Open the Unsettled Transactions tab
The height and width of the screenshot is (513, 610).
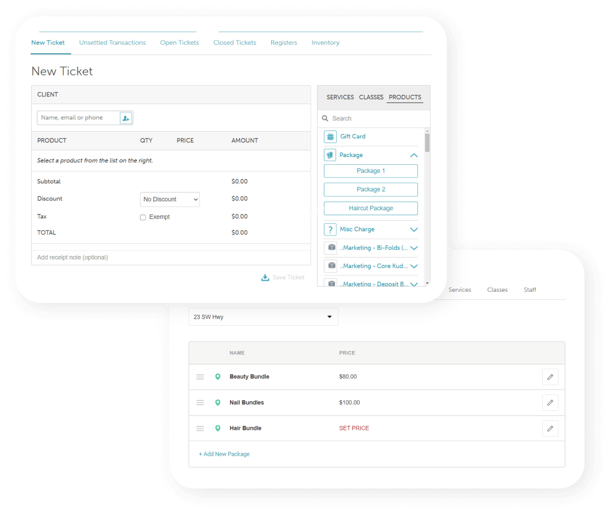[112, 42]
